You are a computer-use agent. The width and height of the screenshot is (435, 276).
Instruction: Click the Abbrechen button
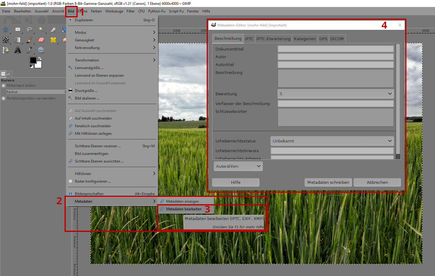point(377,182)
